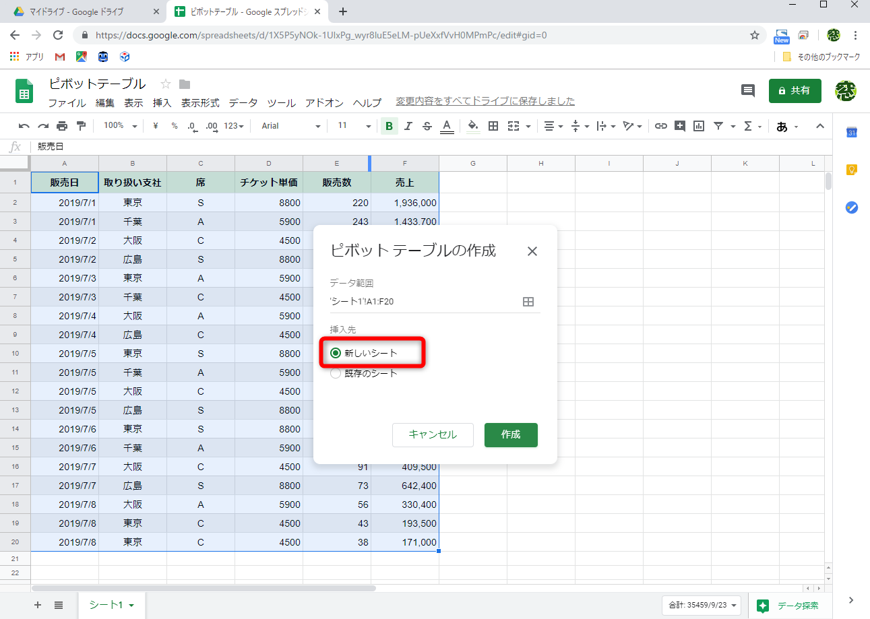Insert a comment from toolbar
This screenshot has height=619, width=870.
(x=680, y=126)
